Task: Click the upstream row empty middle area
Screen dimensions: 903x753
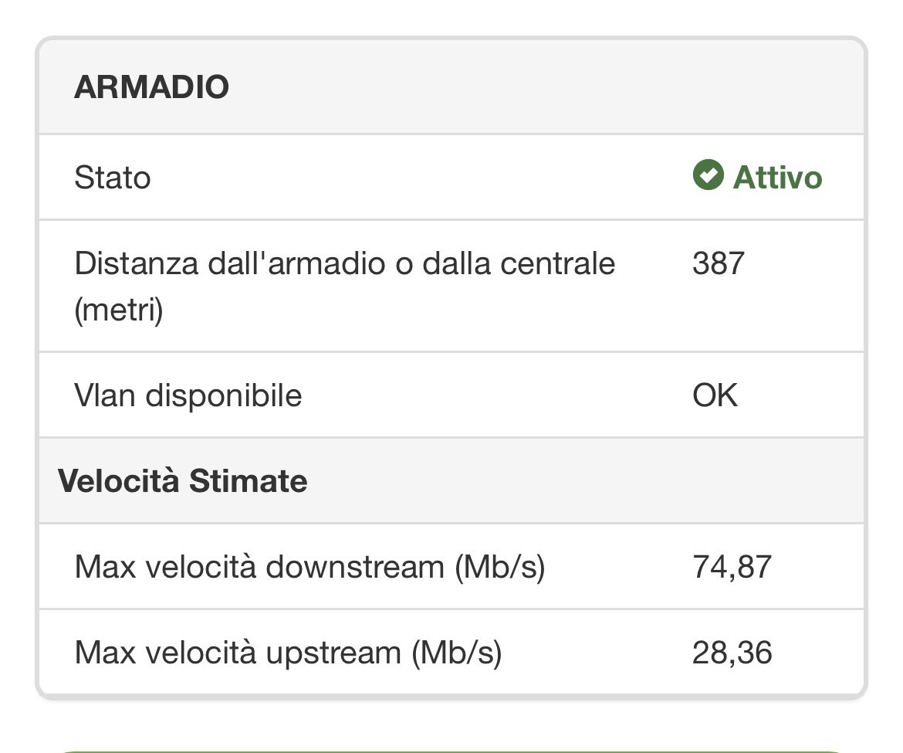Action: pos(596,653)
